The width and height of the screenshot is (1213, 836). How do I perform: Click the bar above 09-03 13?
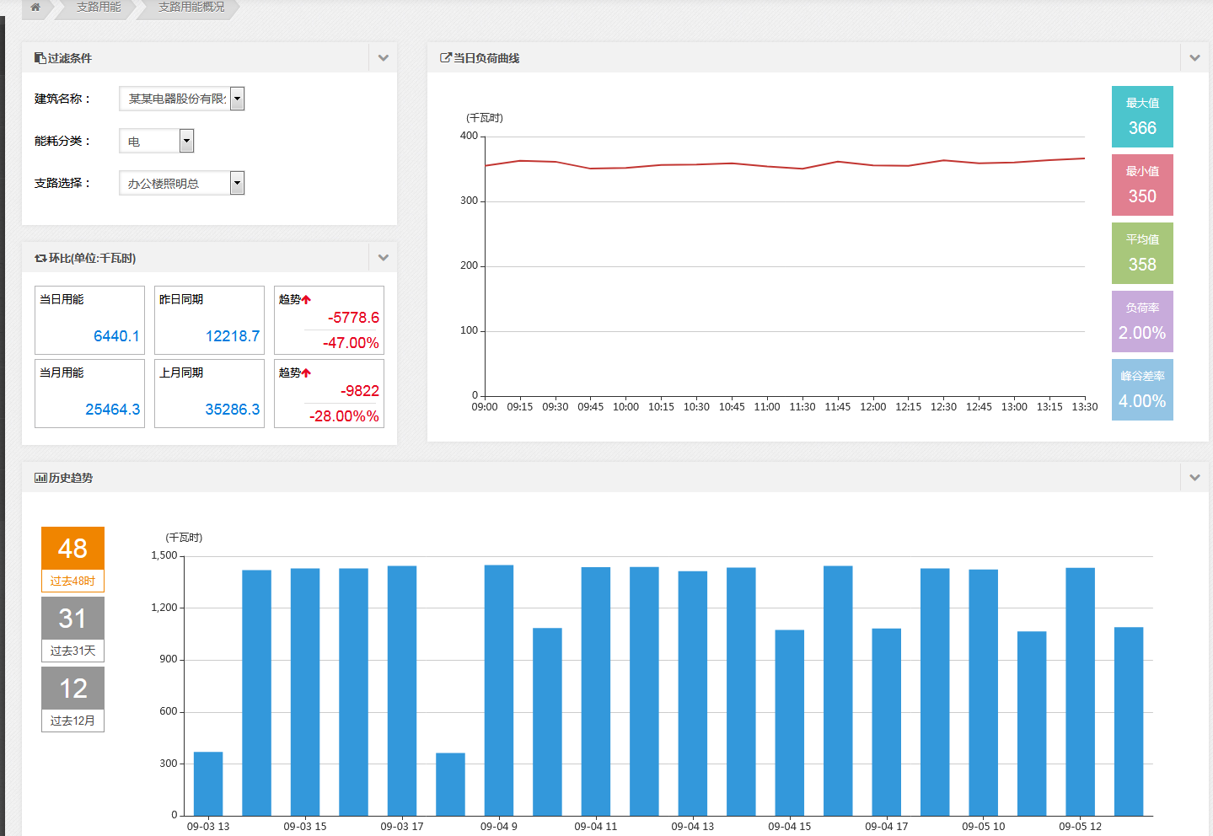pyautogui.click(x=208, y=784)
